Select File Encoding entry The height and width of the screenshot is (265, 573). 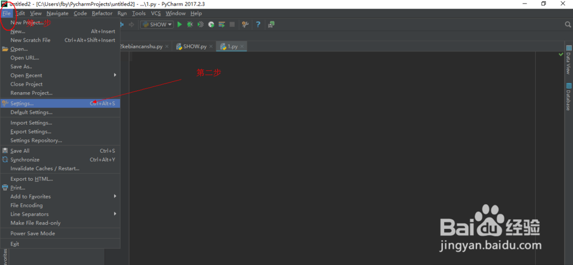(60, 205)
